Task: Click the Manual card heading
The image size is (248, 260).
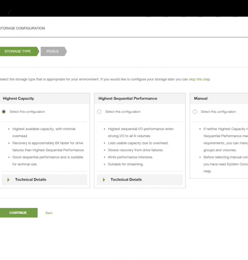Action: [x=200, y=98]
